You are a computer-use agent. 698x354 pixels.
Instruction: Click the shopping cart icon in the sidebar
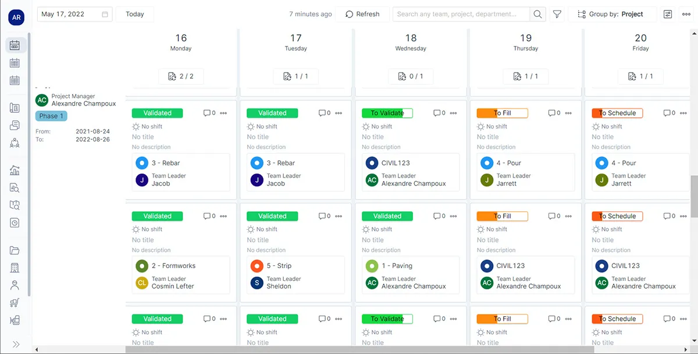(15, 302)
